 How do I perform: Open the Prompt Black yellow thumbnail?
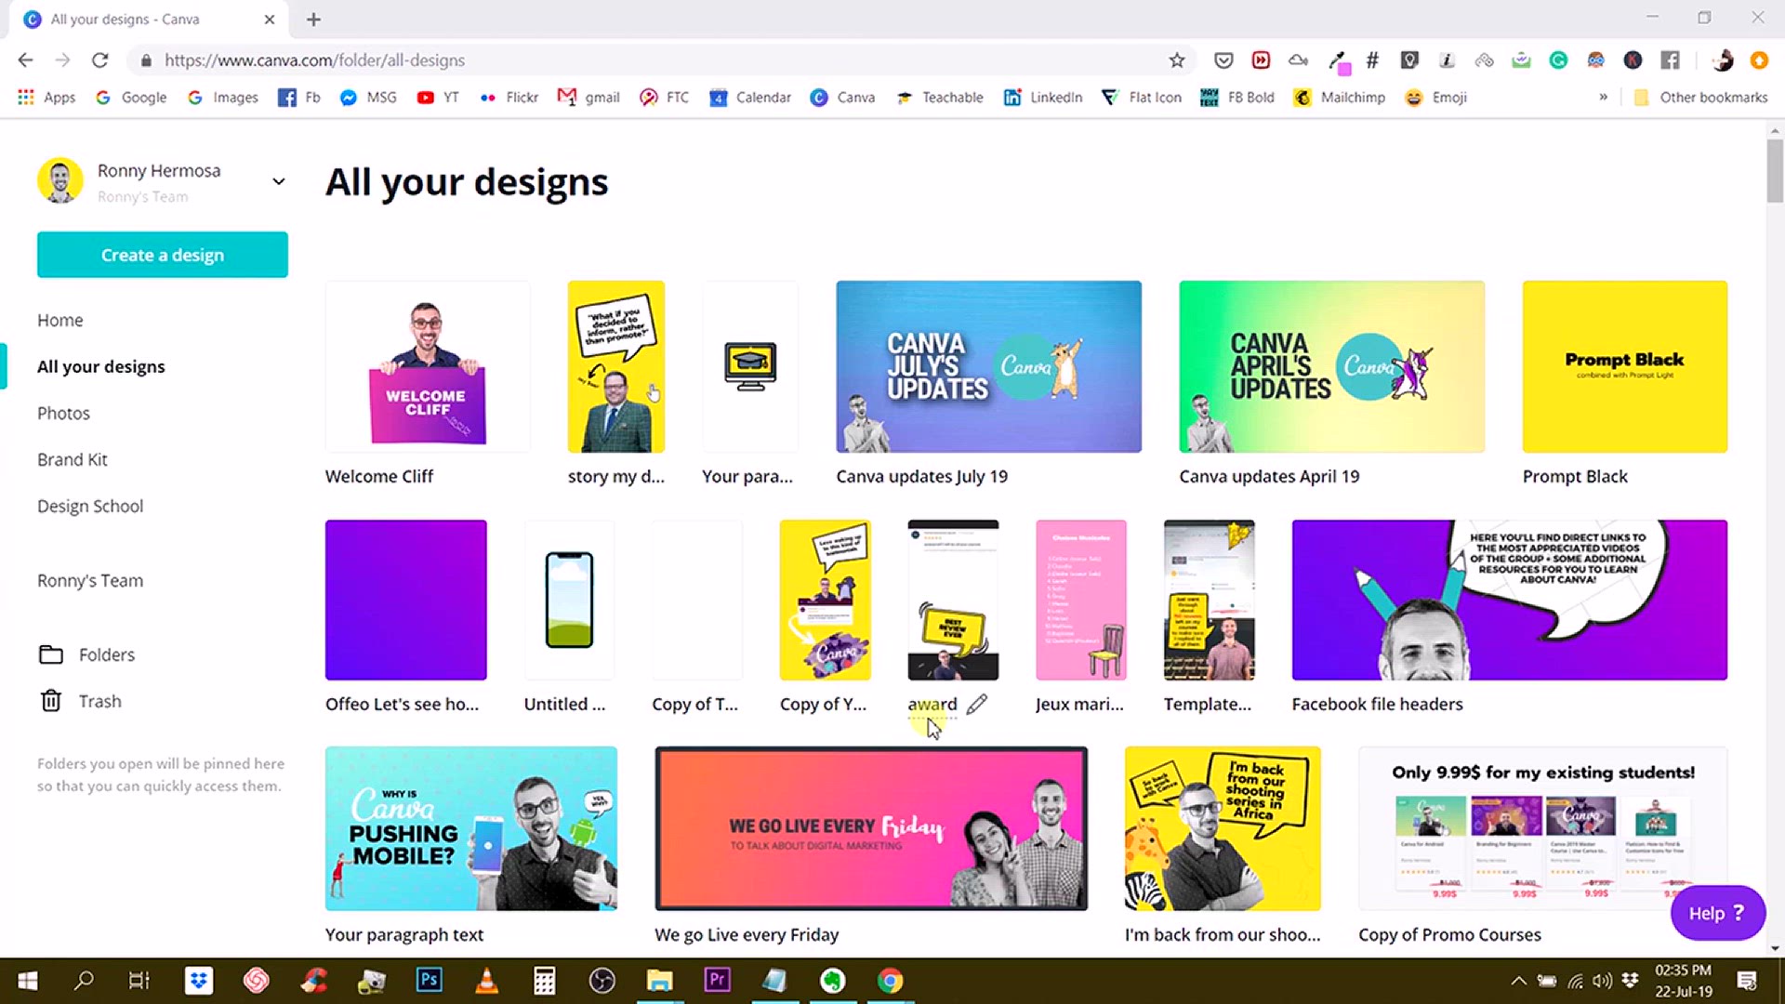coord(1624,366)
